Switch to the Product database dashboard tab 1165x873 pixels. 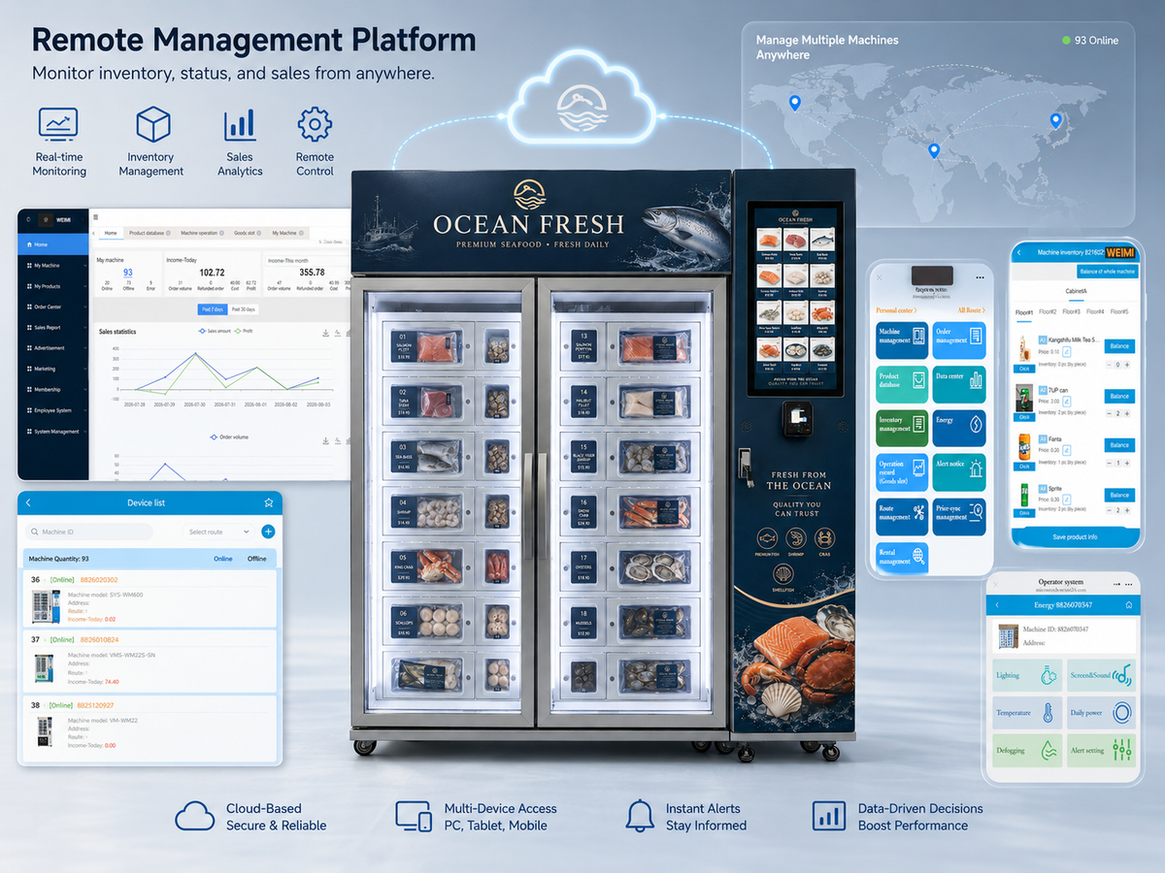pos(149,233)
